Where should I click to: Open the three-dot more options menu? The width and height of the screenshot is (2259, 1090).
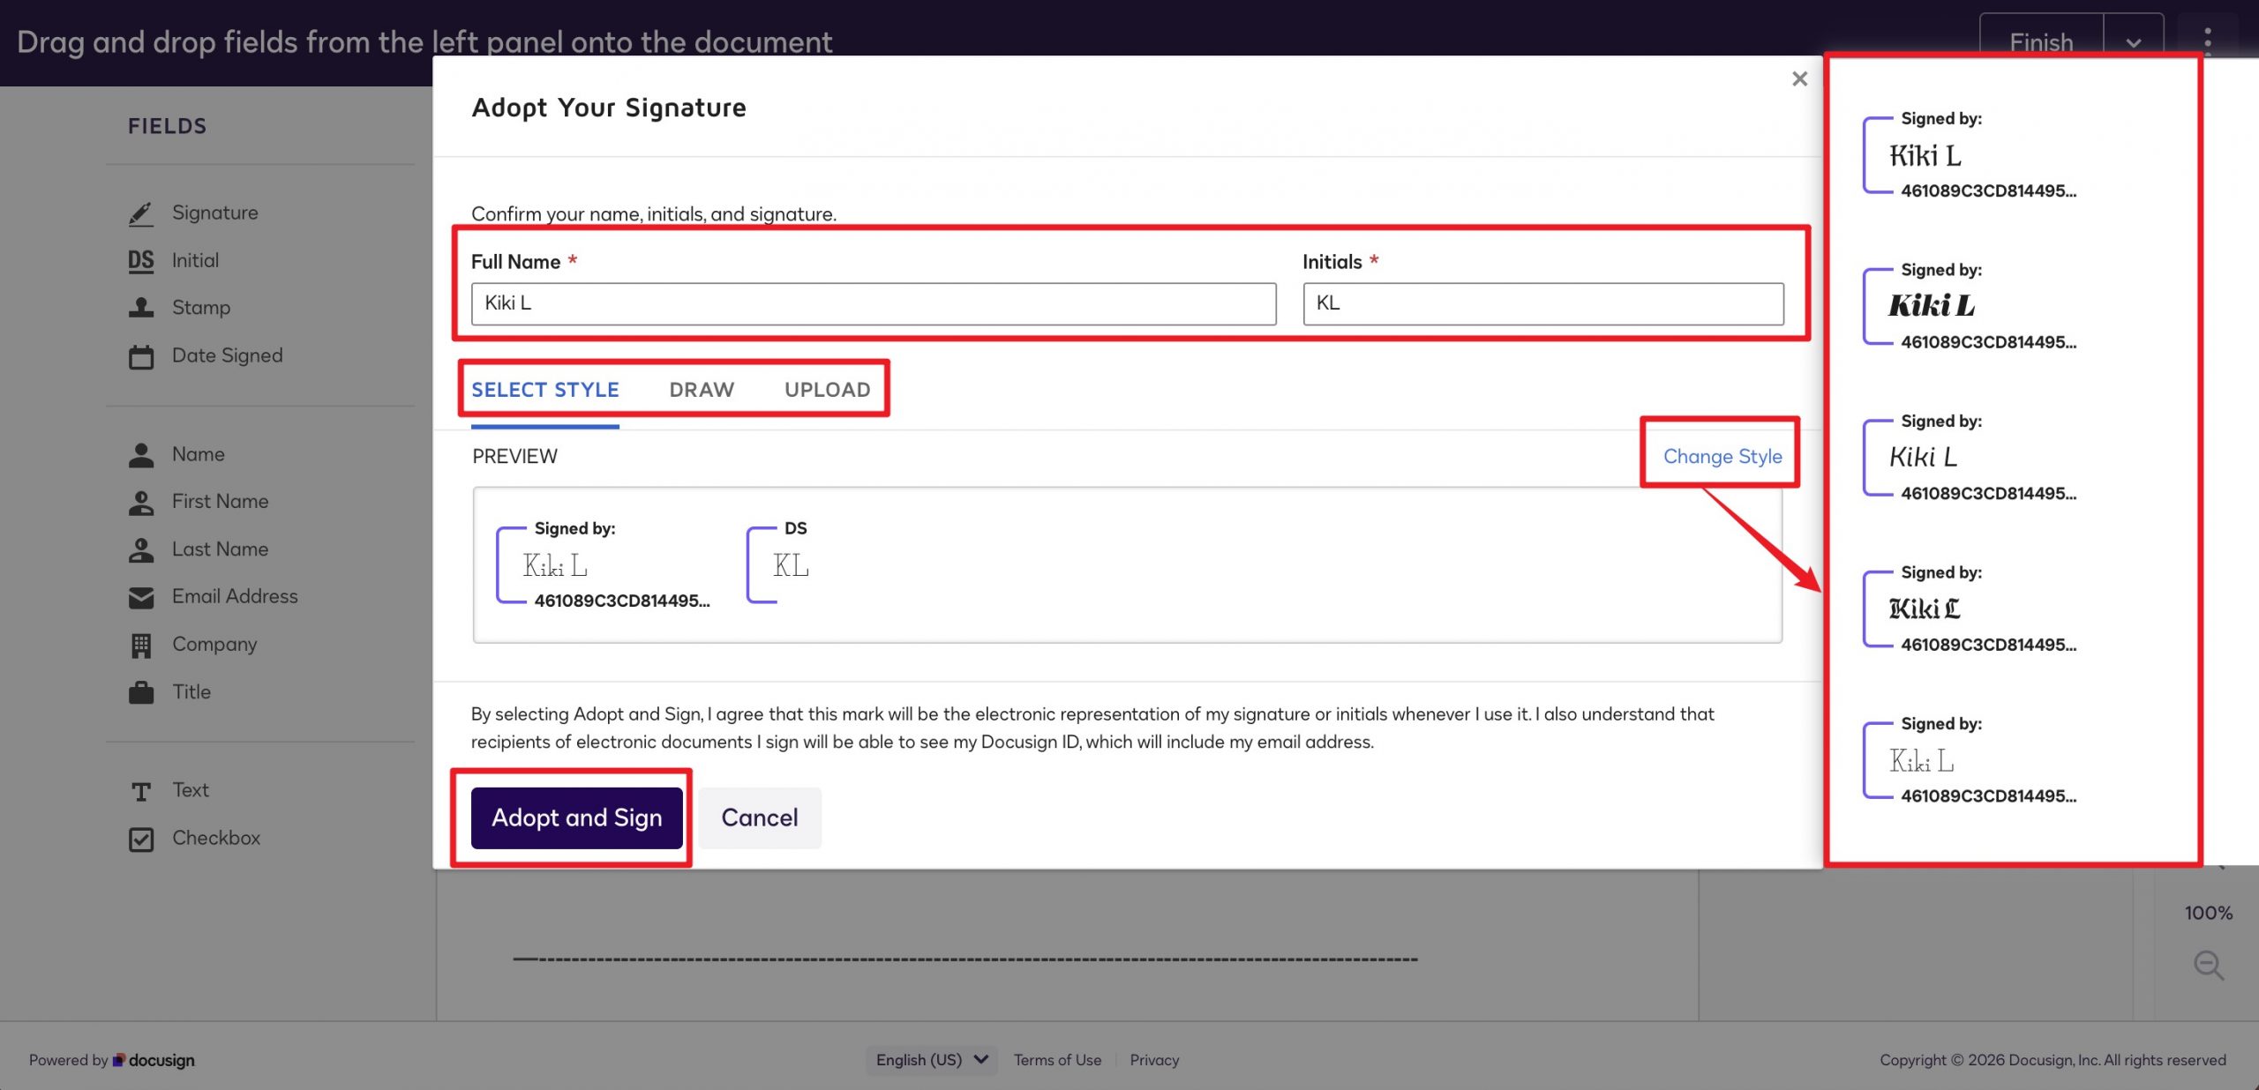[x=2207, y=41]
